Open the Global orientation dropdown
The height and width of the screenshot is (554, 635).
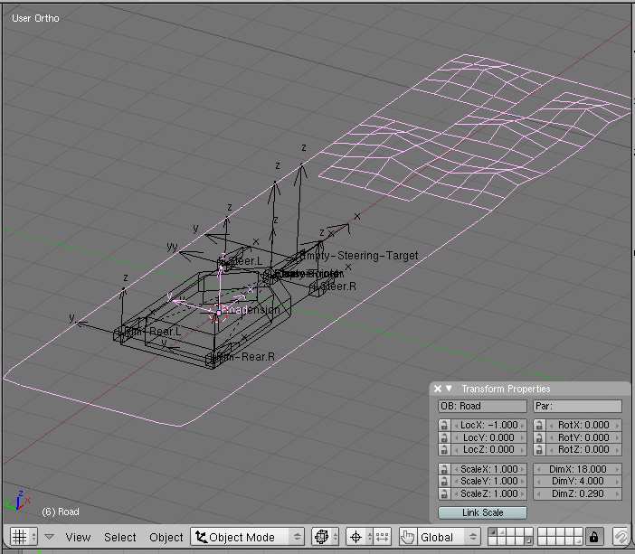[x=449, y=537]
